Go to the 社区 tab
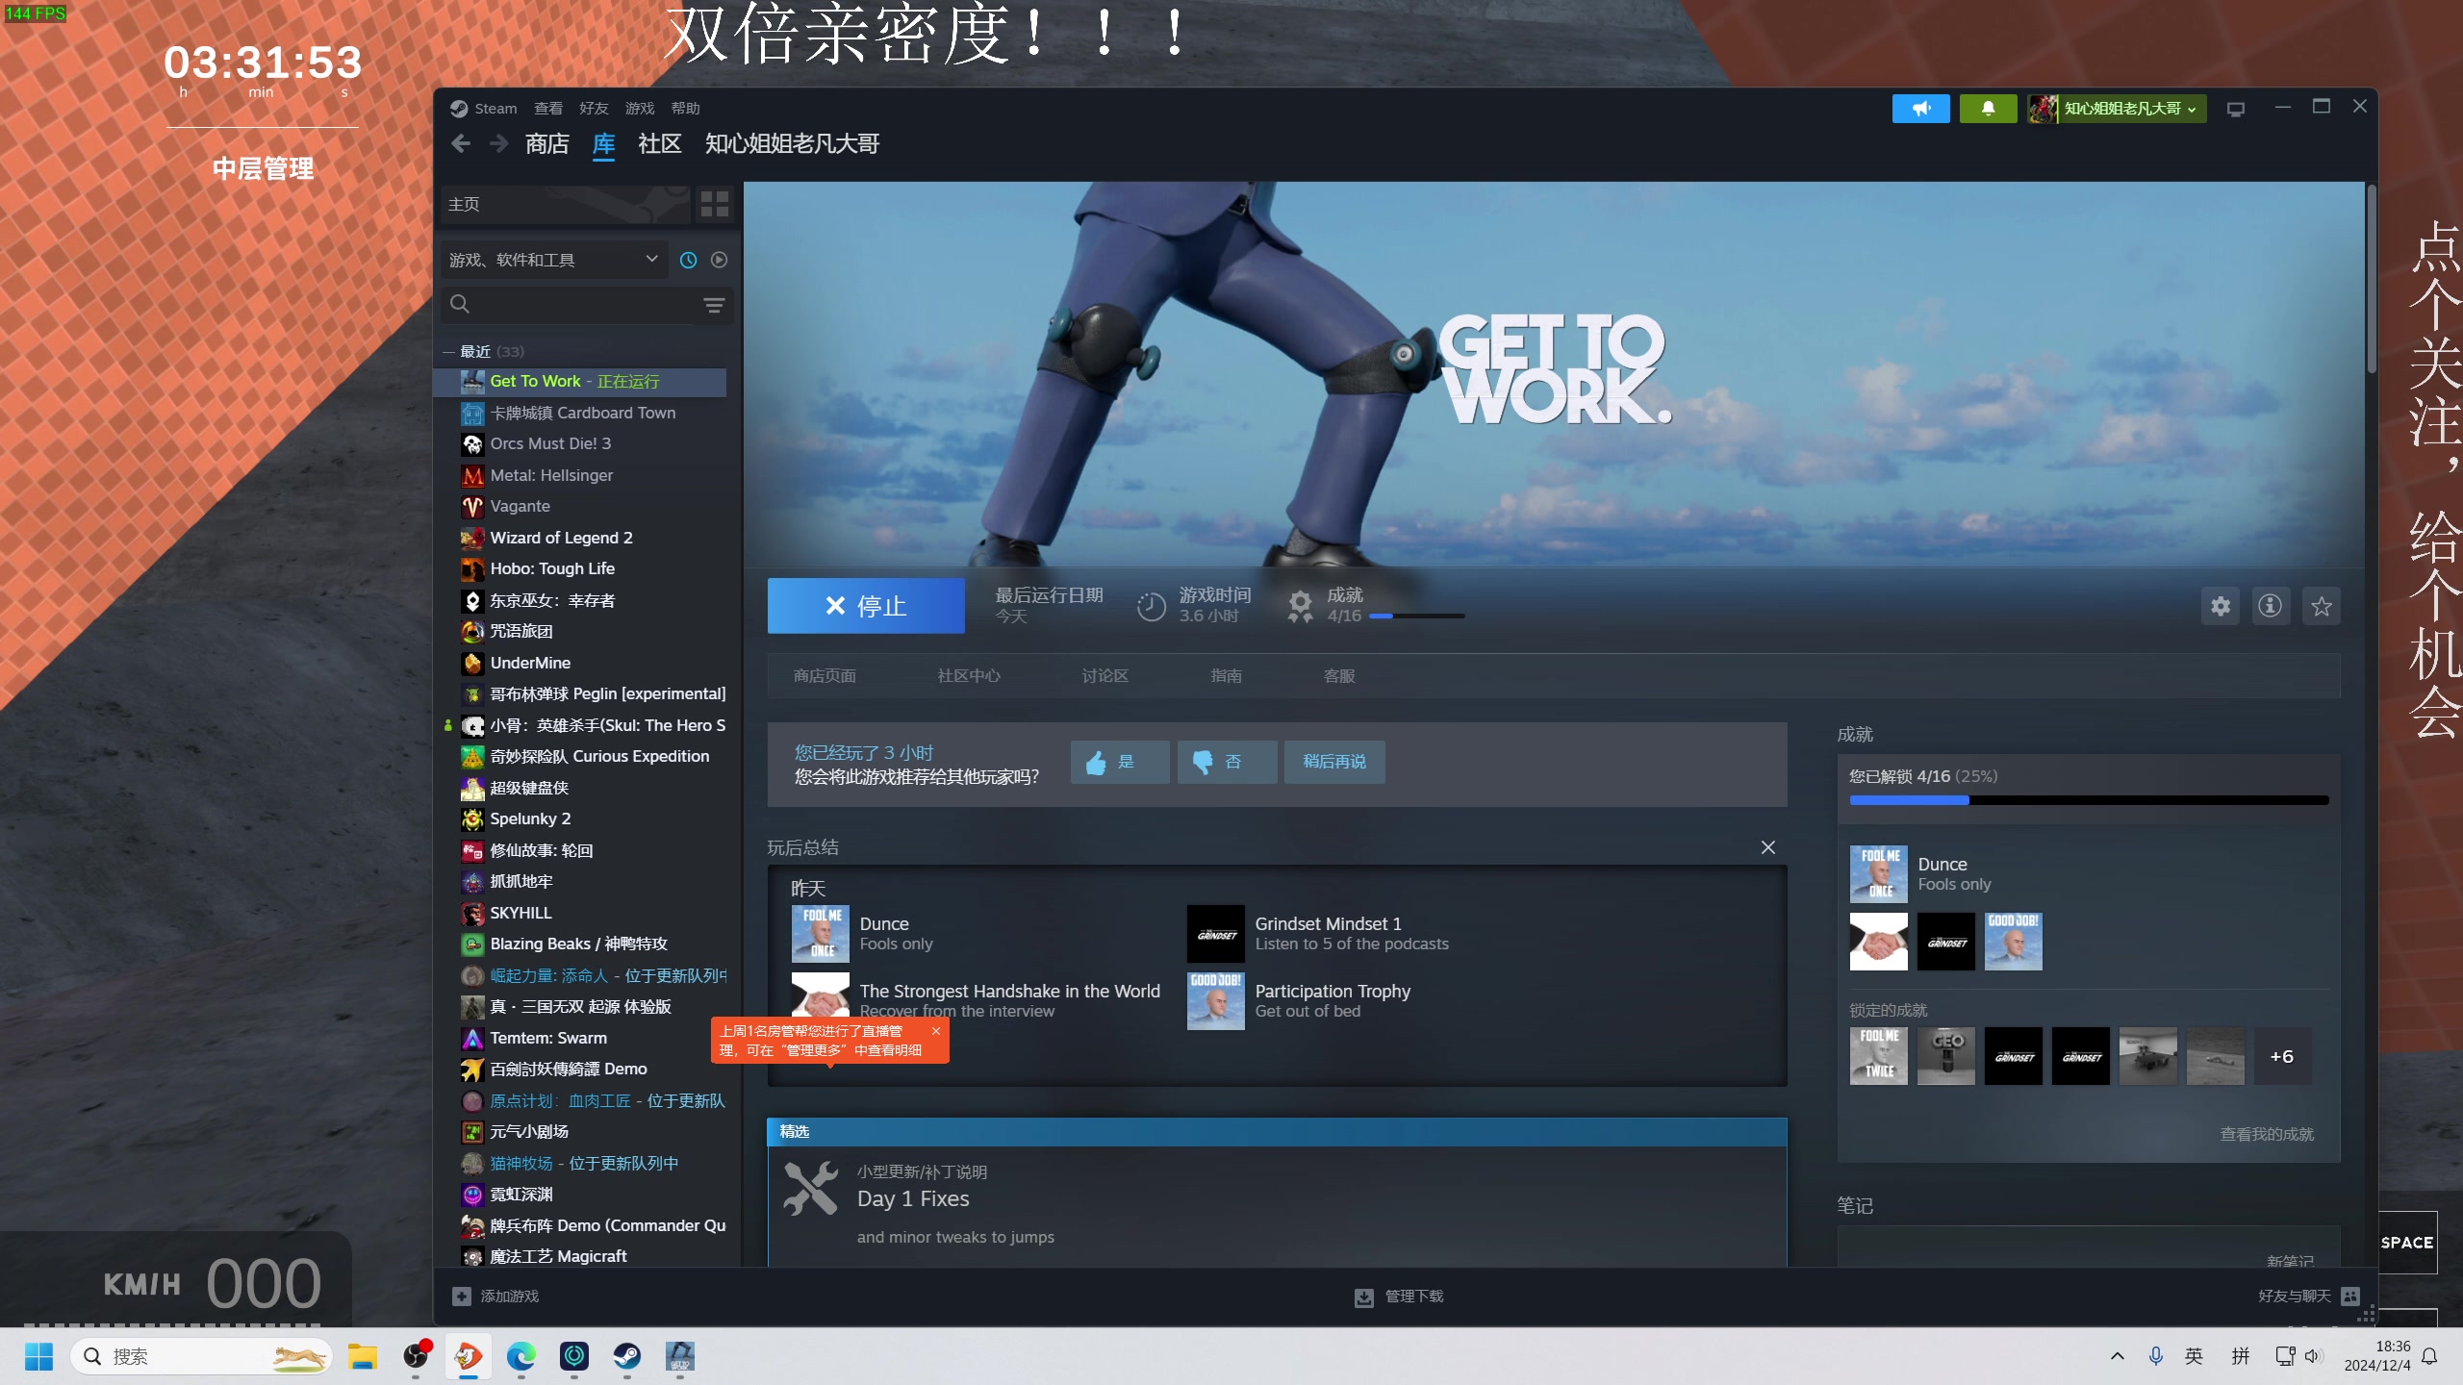Viewport: 2463px width, 1385px height. click(660, 144)
